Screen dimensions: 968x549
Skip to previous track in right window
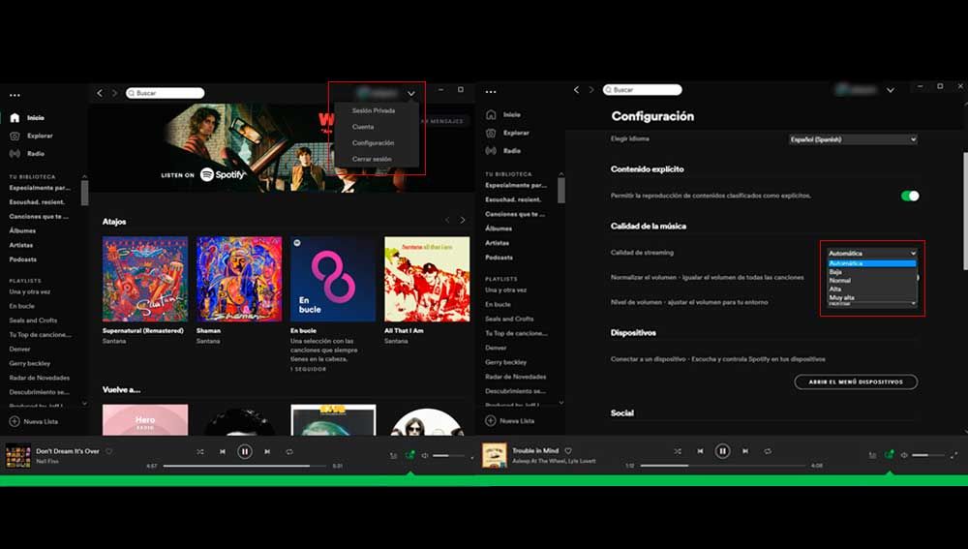700,451
